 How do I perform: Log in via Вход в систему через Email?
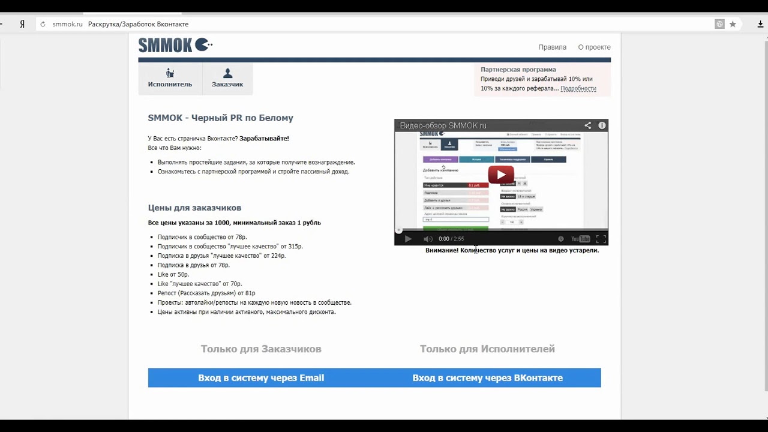coord(261,378)
